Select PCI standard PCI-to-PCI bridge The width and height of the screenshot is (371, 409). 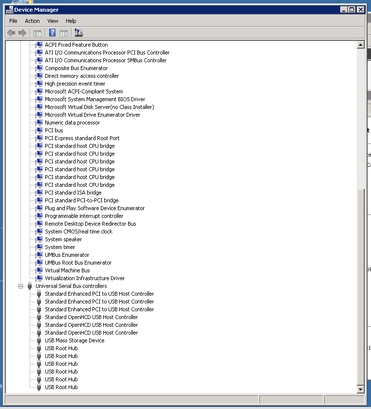click(x=82, y=200)
